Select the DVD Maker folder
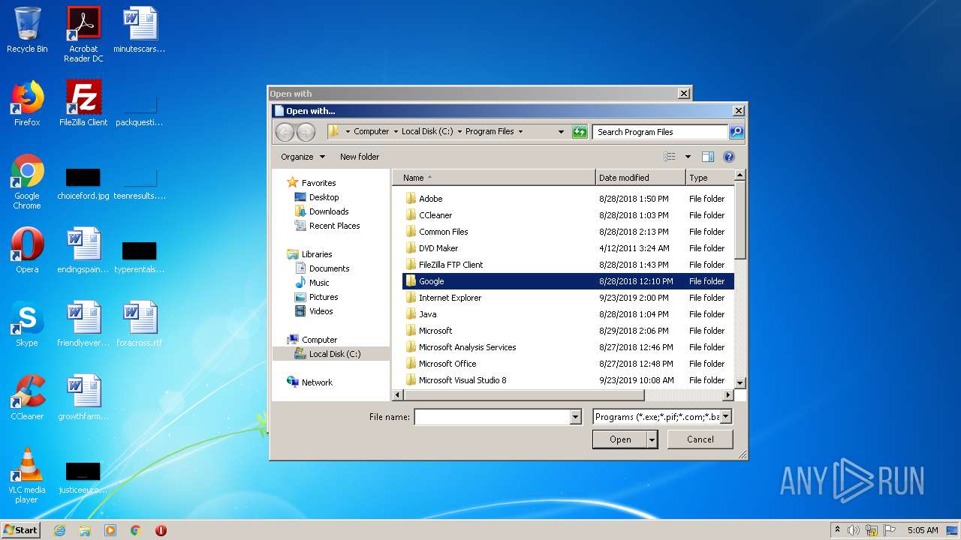The image size is (961, 540). click(x=568, y=248)
